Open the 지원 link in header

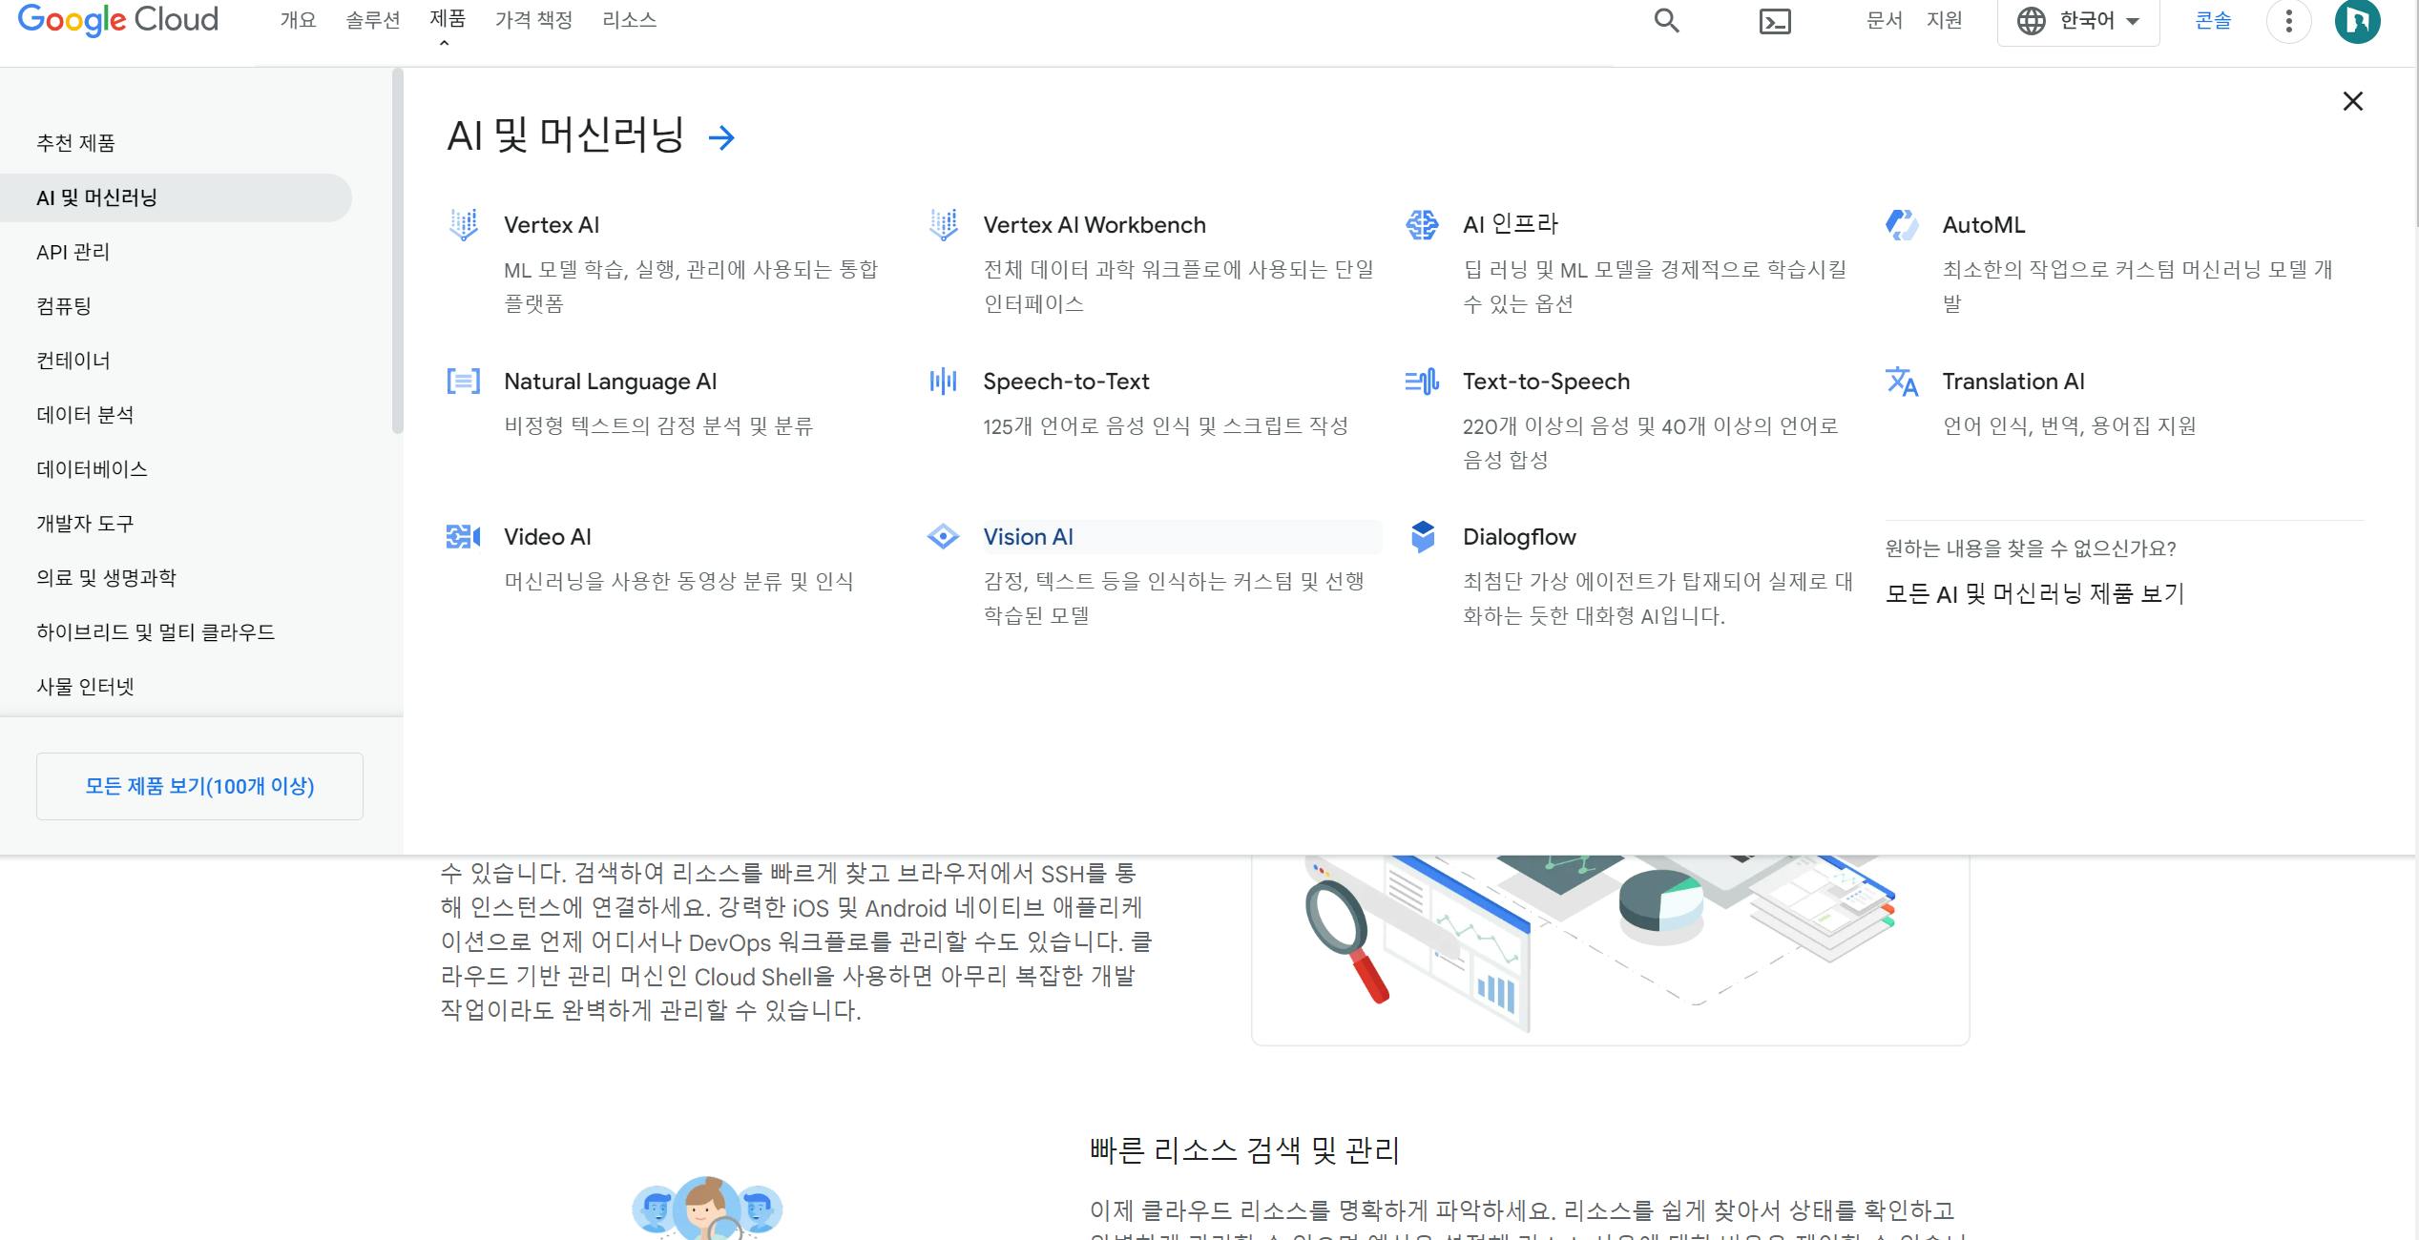1944,20
